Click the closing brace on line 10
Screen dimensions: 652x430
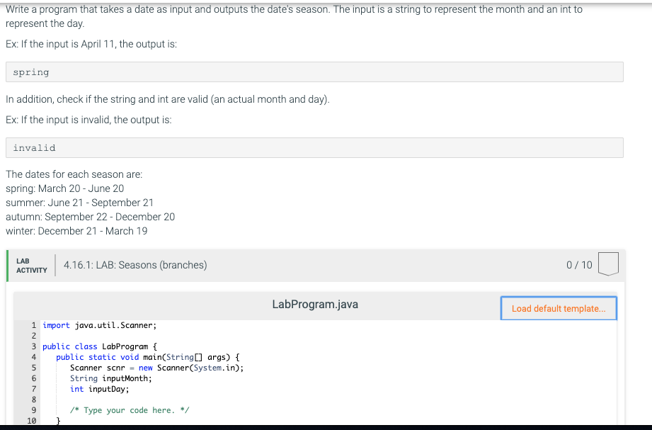pos(59,420)
